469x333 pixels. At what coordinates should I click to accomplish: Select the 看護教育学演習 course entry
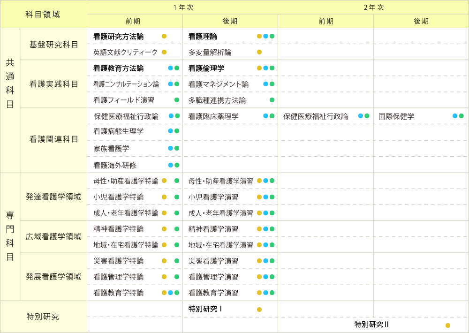point(213,293)
